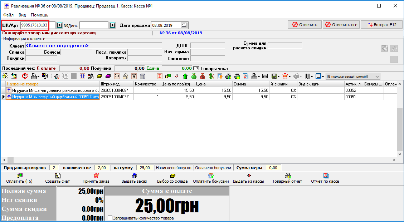This screenshot has height=222, width=404.
Task: Click the 'Оплатить (F6)' button
Action: tap(19, 178)
